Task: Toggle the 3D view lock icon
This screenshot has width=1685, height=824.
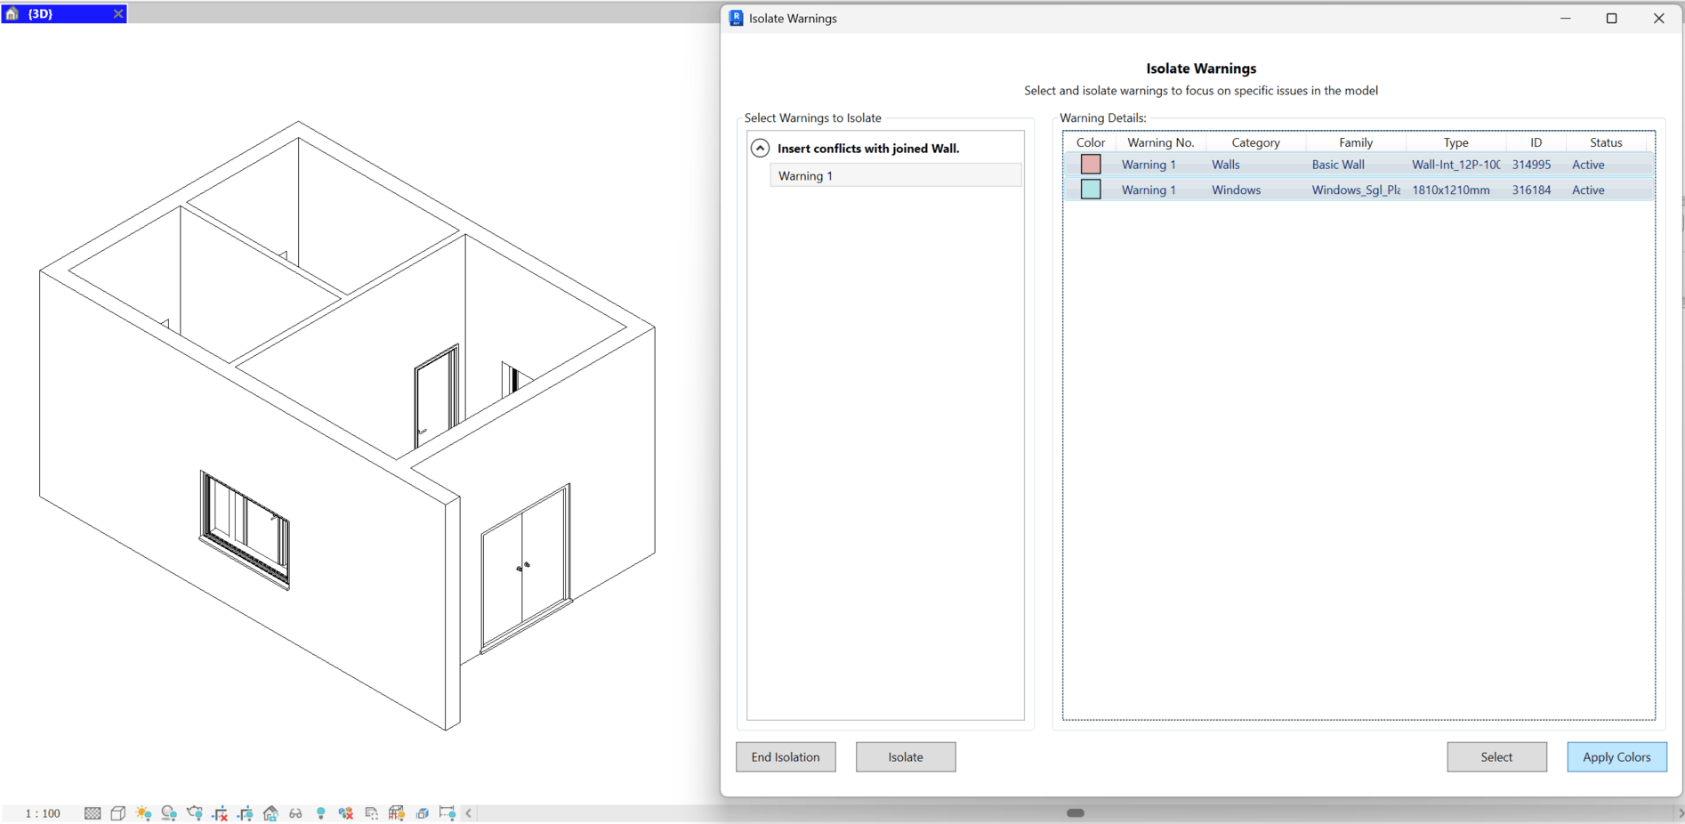Action: (270, 812)
